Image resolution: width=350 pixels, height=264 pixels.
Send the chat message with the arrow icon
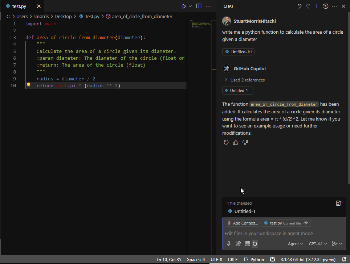pyautogui.click(x=334, y=244)
